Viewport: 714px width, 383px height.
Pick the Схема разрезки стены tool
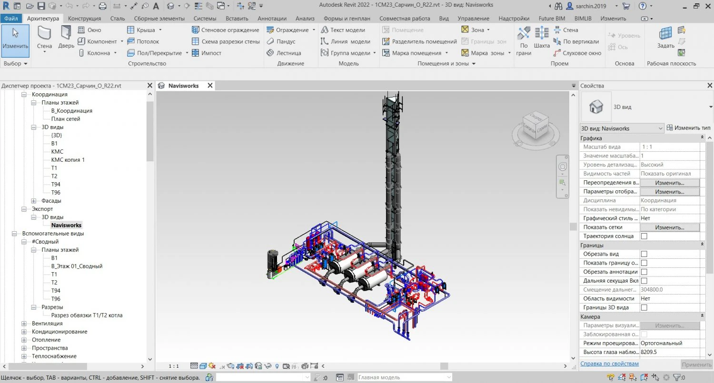226,41
